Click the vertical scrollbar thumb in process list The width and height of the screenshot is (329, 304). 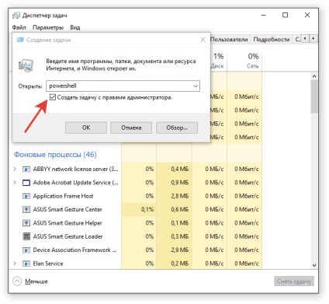[x=314, y=96]
